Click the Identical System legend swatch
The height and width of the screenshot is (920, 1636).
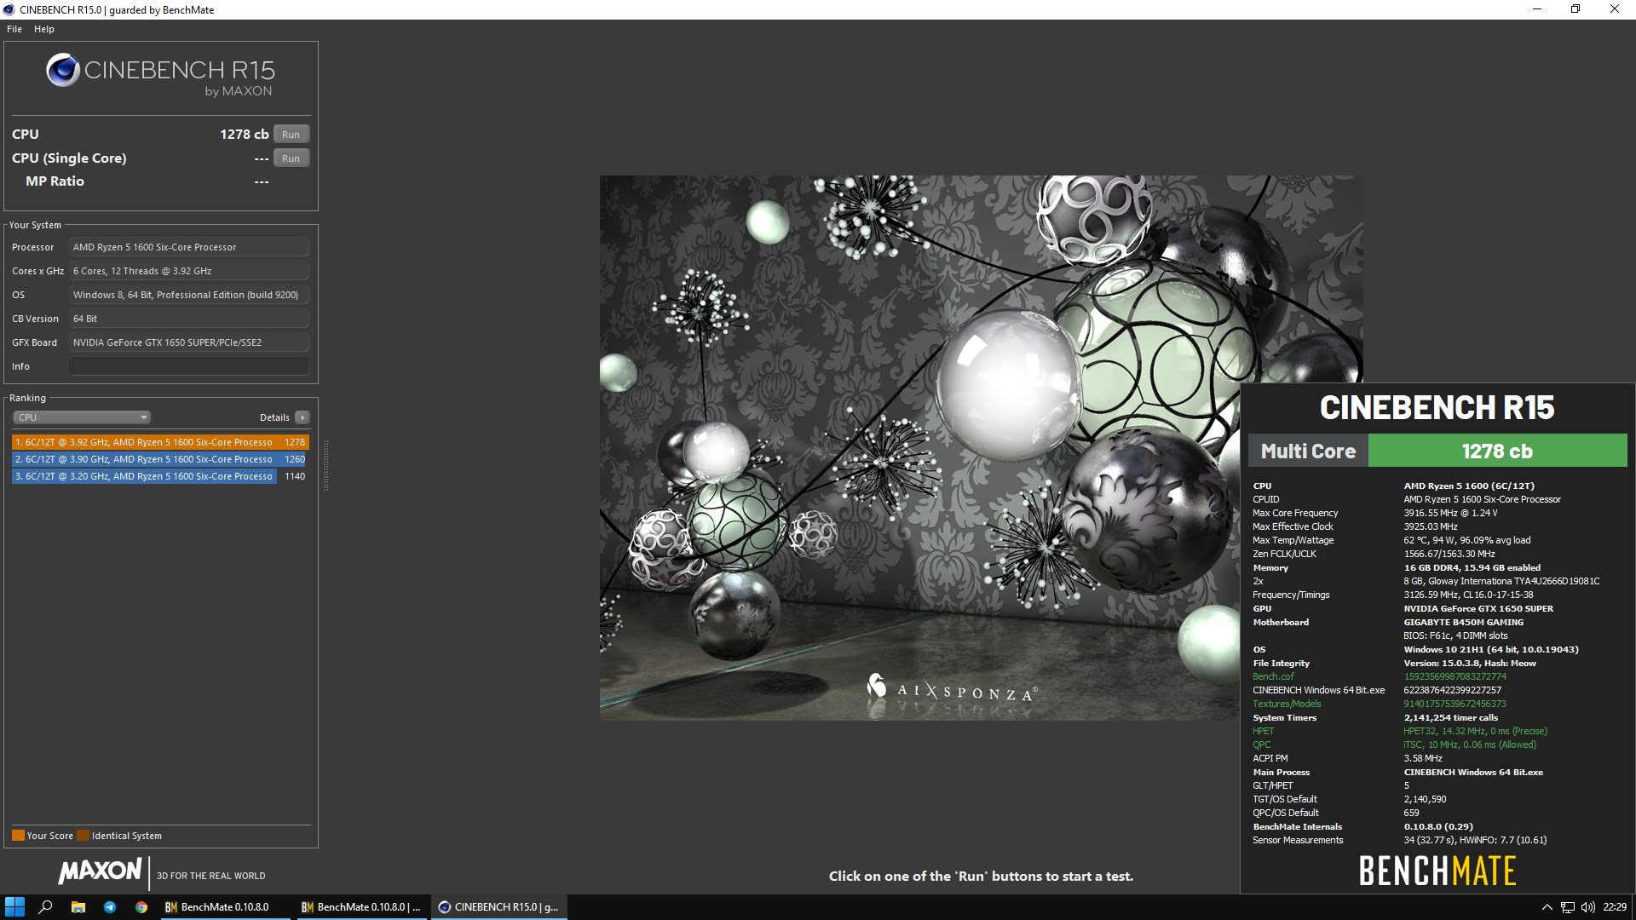83,836
